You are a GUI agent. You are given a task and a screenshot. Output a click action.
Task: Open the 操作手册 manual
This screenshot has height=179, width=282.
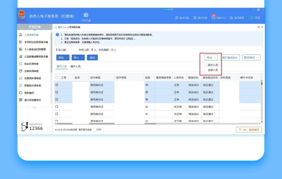point(195,18)
